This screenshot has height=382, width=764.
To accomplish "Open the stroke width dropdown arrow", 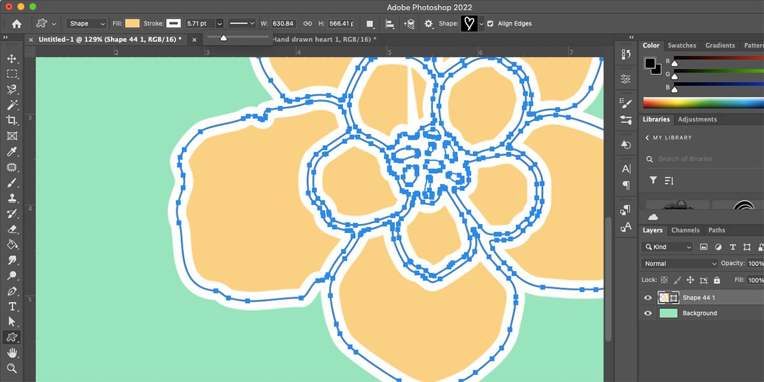I will (x=220, y=24).
